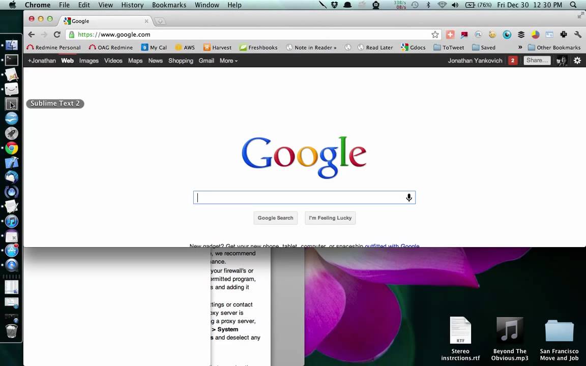This screenshot has height=366, width=586.
Task: Click the back navigation arrow in Chrome
Action: pyautogui.click(x=32, y=35)
